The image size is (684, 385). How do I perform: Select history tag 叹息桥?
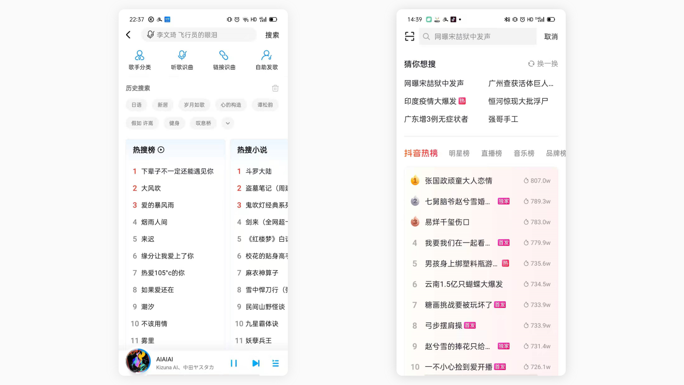tap(203, 123)
